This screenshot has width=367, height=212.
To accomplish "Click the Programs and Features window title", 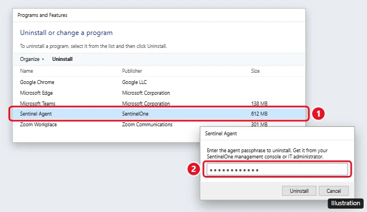I will (42, 15).
